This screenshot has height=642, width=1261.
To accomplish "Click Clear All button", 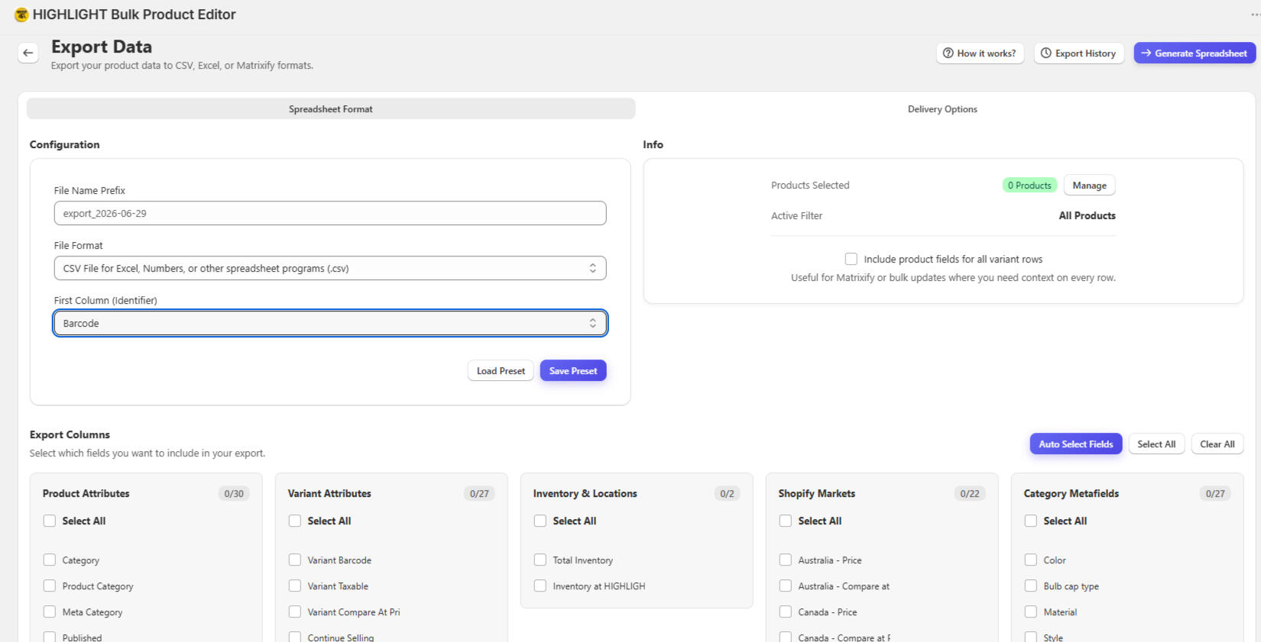I will click(1217, 444).
